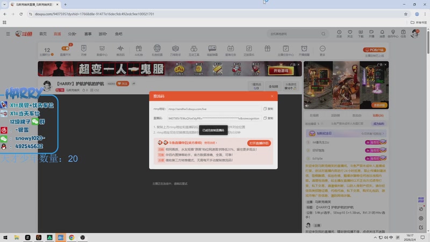
Task: Open the 推流码 waveform icon
Action: coord(120,48)
